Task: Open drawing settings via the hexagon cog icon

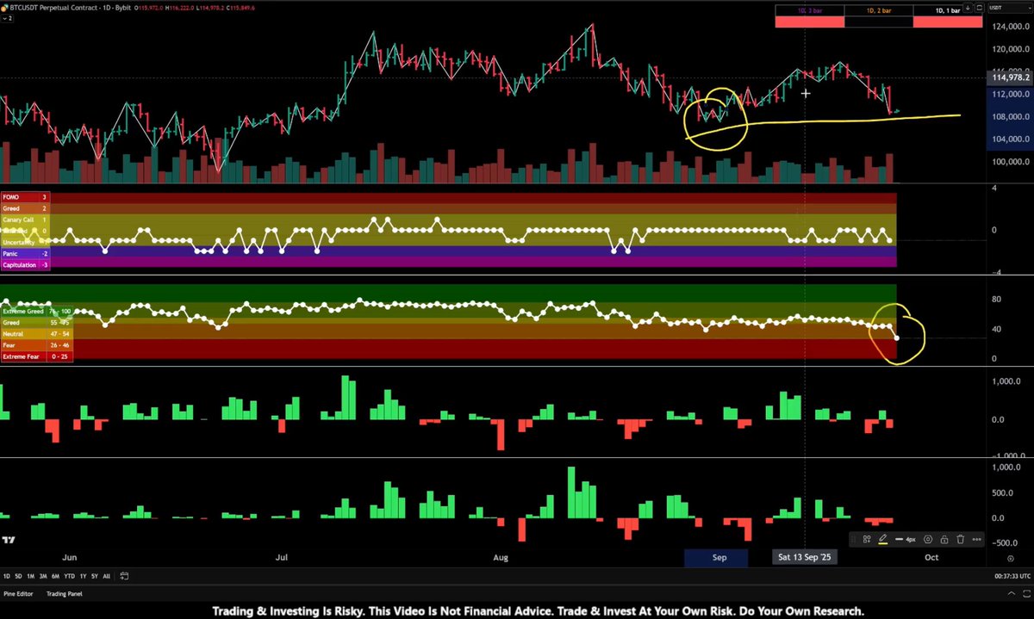Action: click(928, 538)
